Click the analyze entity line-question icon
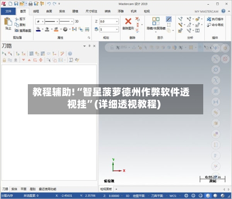This screenshot has height=199, width=232. [x=180, y=19]
